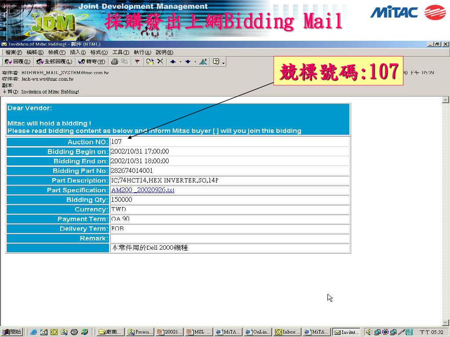
Task: Open the help question-mark icon
Action: tap(216, 61)
